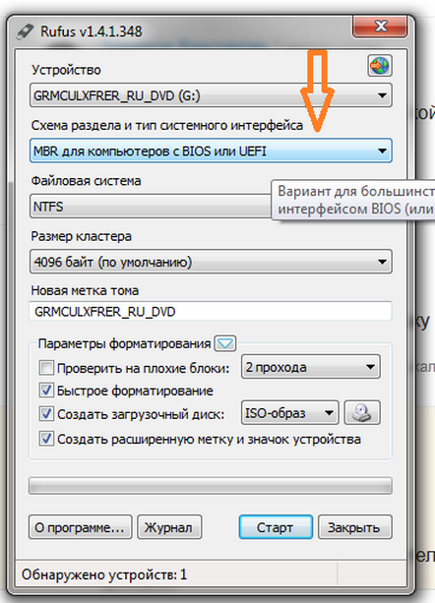This screenshot has width=435, height=603.
Task: Toggle advanced format options arrow
Action: click(225, 343)
